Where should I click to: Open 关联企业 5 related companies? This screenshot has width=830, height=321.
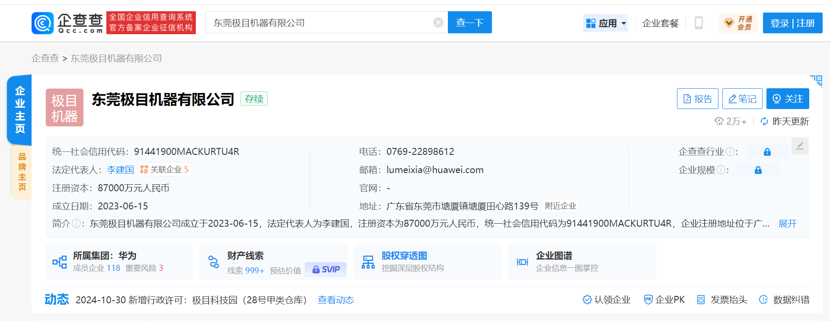point(165,170)
